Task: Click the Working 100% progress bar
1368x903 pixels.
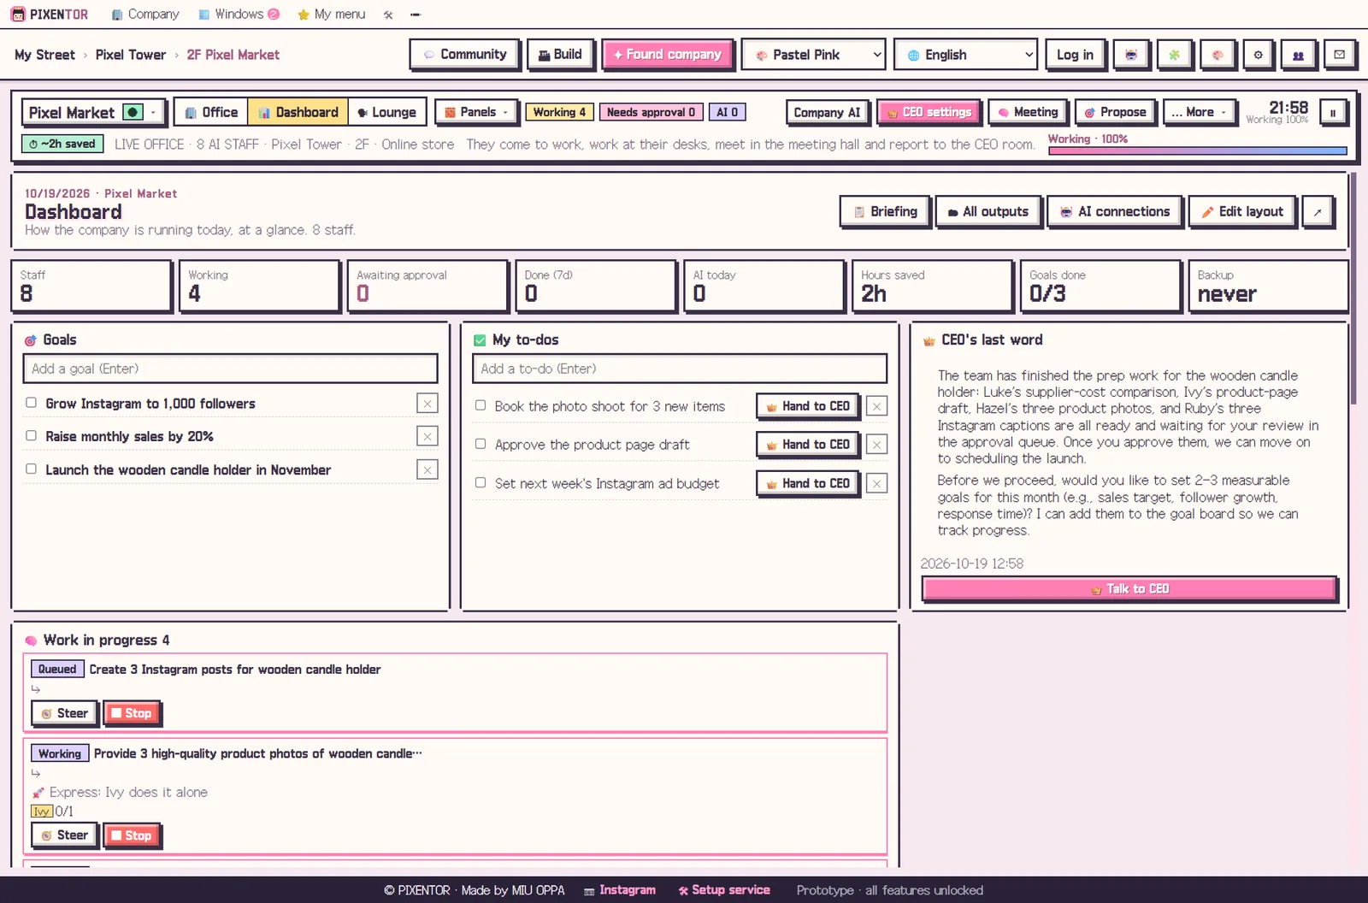Action: point(1197,150)
